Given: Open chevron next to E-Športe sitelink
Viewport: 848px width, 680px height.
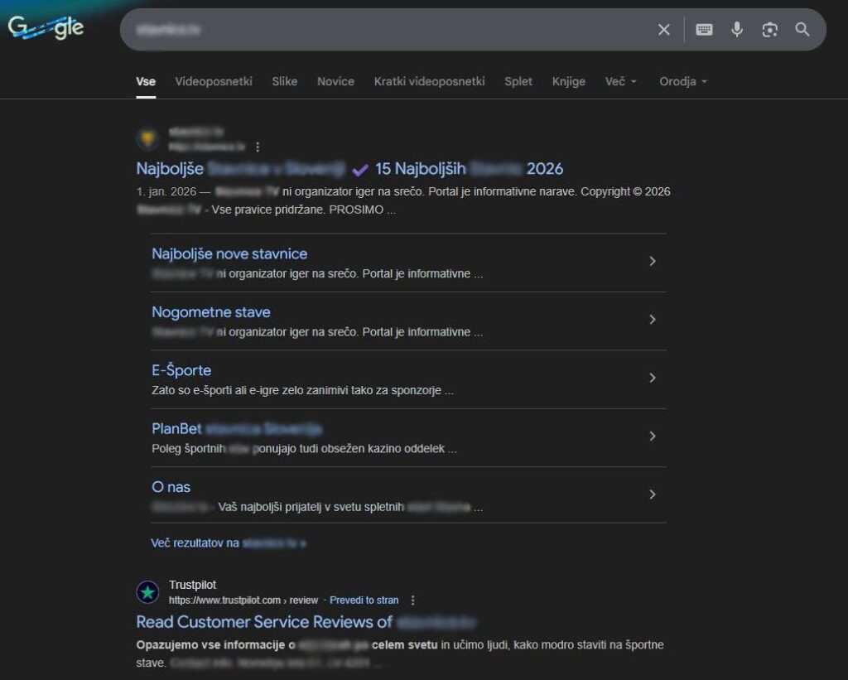Looking at the screenshot, I should (653, 378).
